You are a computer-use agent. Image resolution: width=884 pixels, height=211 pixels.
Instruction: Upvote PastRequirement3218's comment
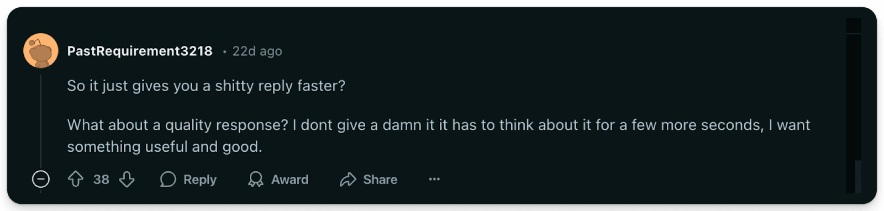click(76, 179)
